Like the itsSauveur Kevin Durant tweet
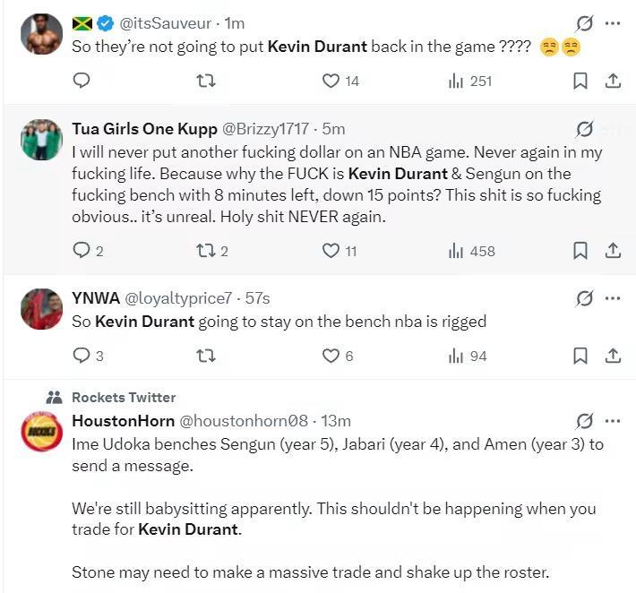Image resolution: width=636 pixels, height=593 pixels. pos(331,81)
